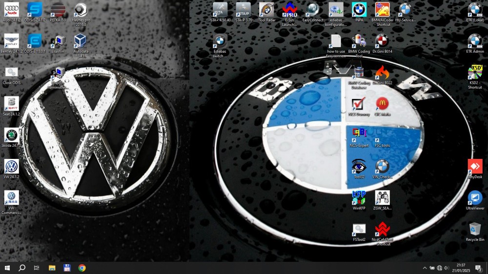Launch the INPA shortcut
The width and height of the screenshot is (488, 274).
click(x=359, y=12)
